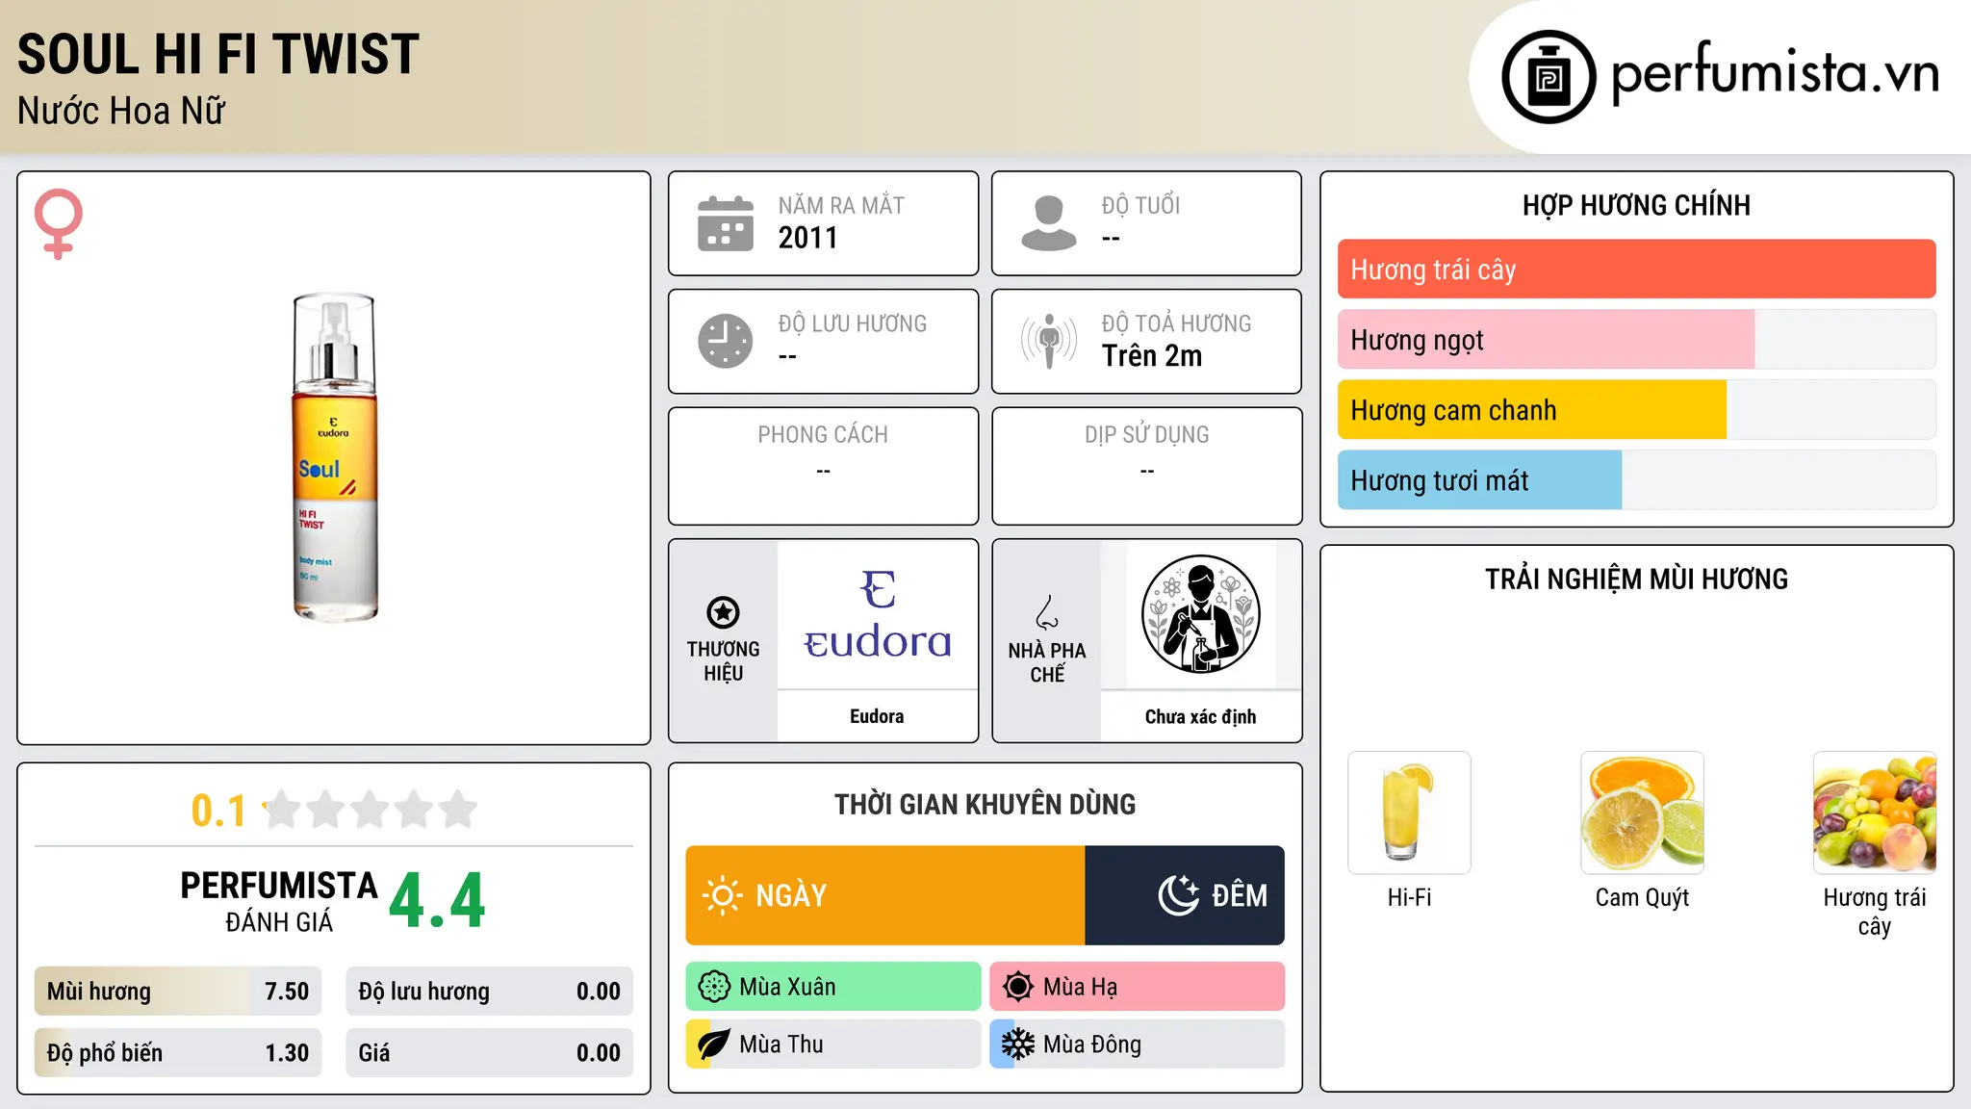Click the Trên 2m sillage value
Viewport: 1971px width, 1109px height.
pos(1152,356)
